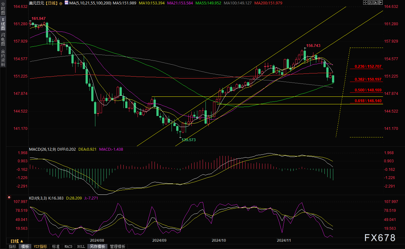Click the jump-to-start chart icon

(371, 3)
